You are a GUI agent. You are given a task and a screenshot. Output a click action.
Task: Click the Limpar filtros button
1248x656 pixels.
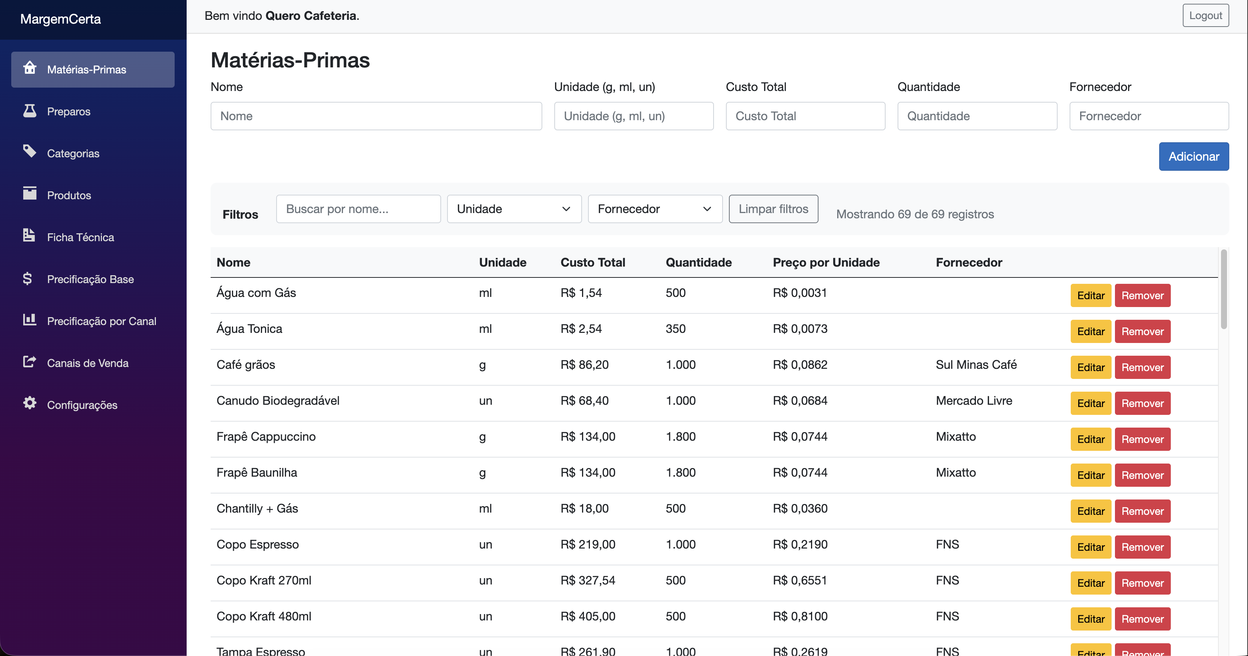tap(773, 209)
